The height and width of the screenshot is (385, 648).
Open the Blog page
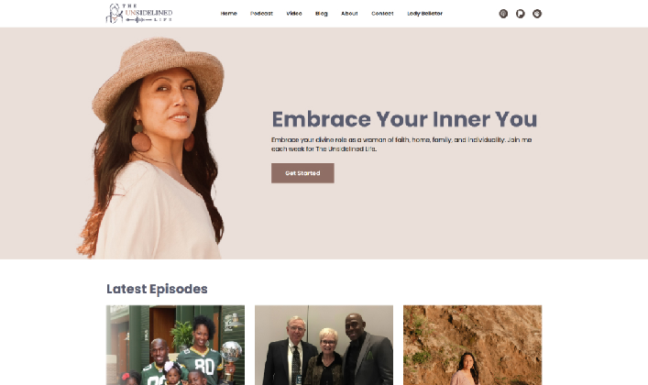322,14
